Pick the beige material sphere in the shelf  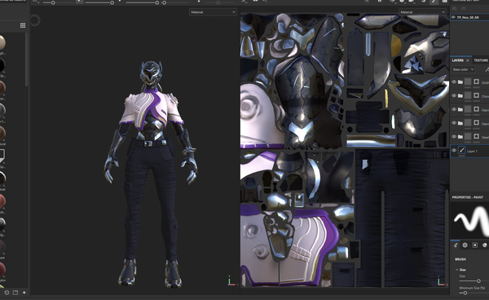click(2, 42)
